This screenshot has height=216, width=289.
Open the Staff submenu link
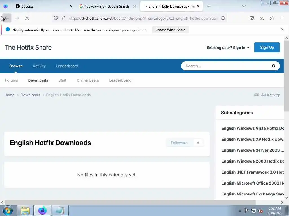62,80
